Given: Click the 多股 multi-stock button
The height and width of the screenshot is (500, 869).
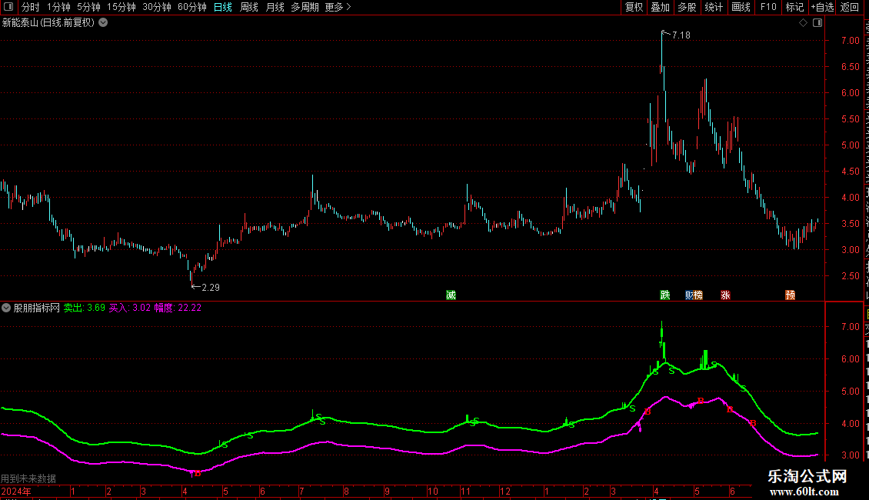Looking at the screenshot, I should 688,7.
